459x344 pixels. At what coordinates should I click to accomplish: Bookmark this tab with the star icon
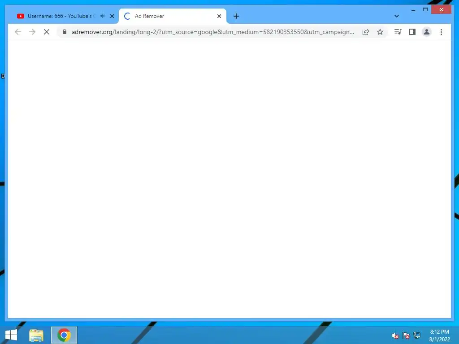[x=380, y=32]
